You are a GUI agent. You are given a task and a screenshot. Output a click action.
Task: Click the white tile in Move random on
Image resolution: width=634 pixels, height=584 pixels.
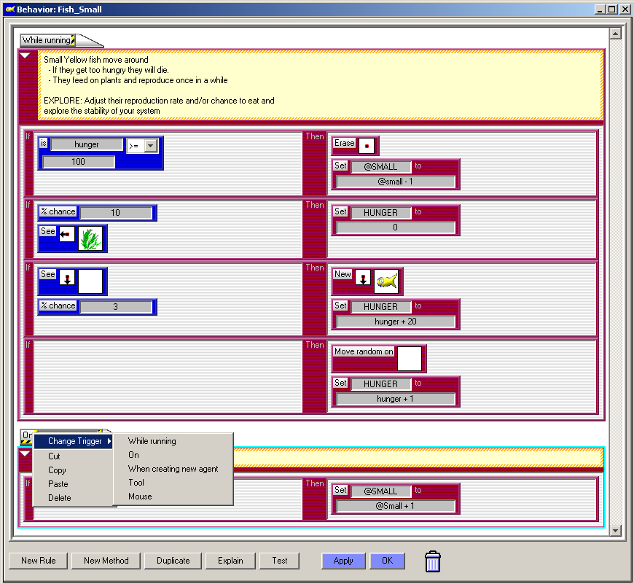410,359
